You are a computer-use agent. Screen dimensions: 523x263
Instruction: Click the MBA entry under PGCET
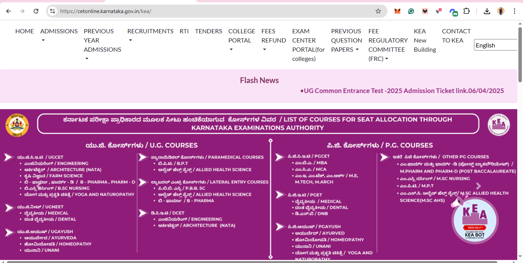[311, 163]
